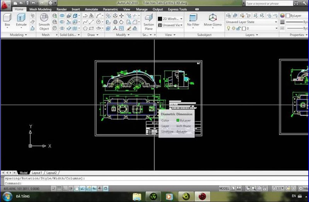Open the taskbar folder explorer icon
Screen dimensions: 309x202
[137, 196]
